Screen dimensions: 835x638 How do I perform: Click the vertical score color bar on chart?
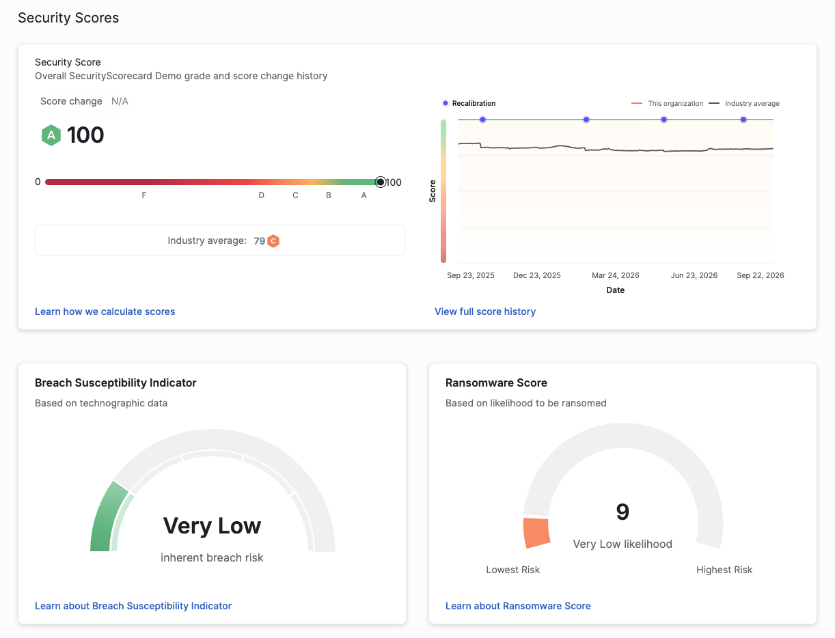coord(443,191)
